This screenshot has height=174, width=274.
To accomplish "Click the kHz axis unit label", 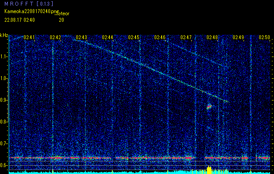I will 4,35.
